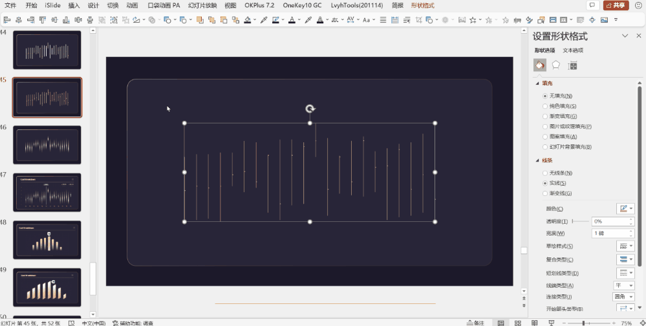Screen dimensions: 646x326
Task: Open the 动画 (Animations) ribbon tab
Action: click(133, 5)
